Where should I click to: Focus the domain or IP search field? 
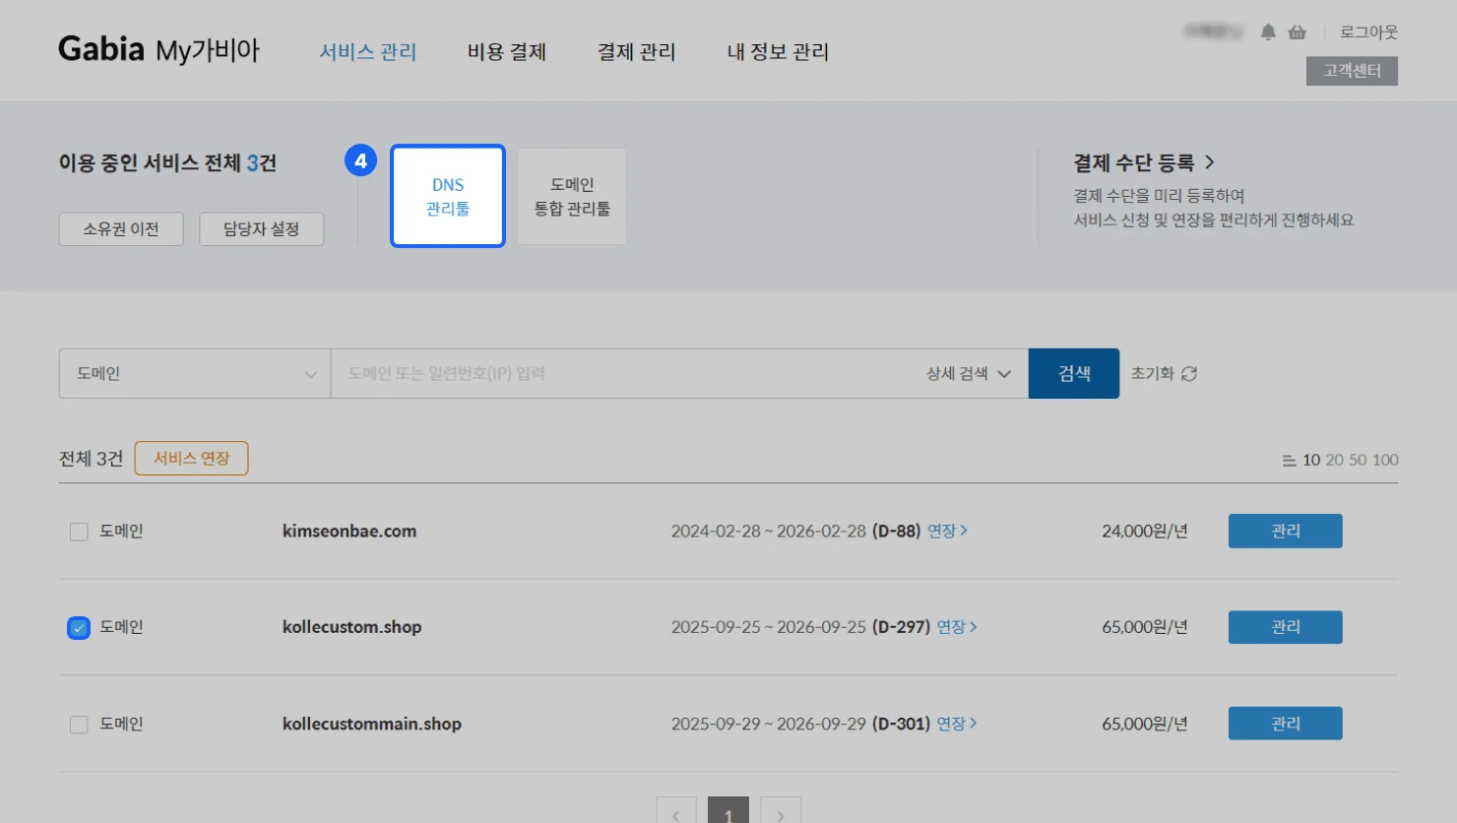pyautogui.click(x=627, y=373)
